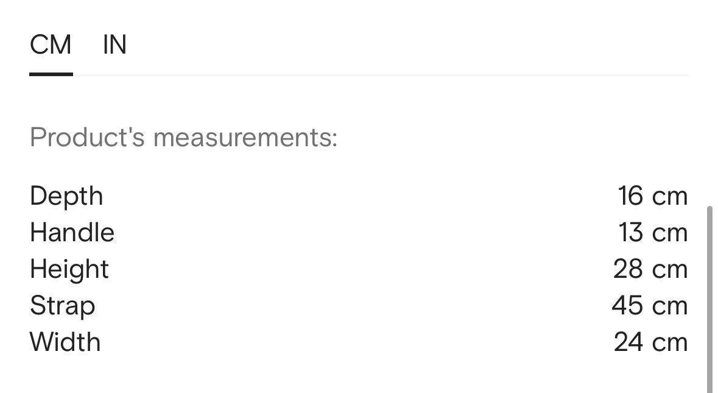718x393 pixels.
Task: Click the number 45 in the Strap row
Action: [627, 306]
